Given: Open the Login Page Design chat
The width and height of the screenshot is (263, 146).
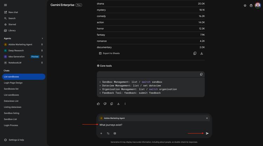Looking at the screenshot, I should [x=13, y=83].
